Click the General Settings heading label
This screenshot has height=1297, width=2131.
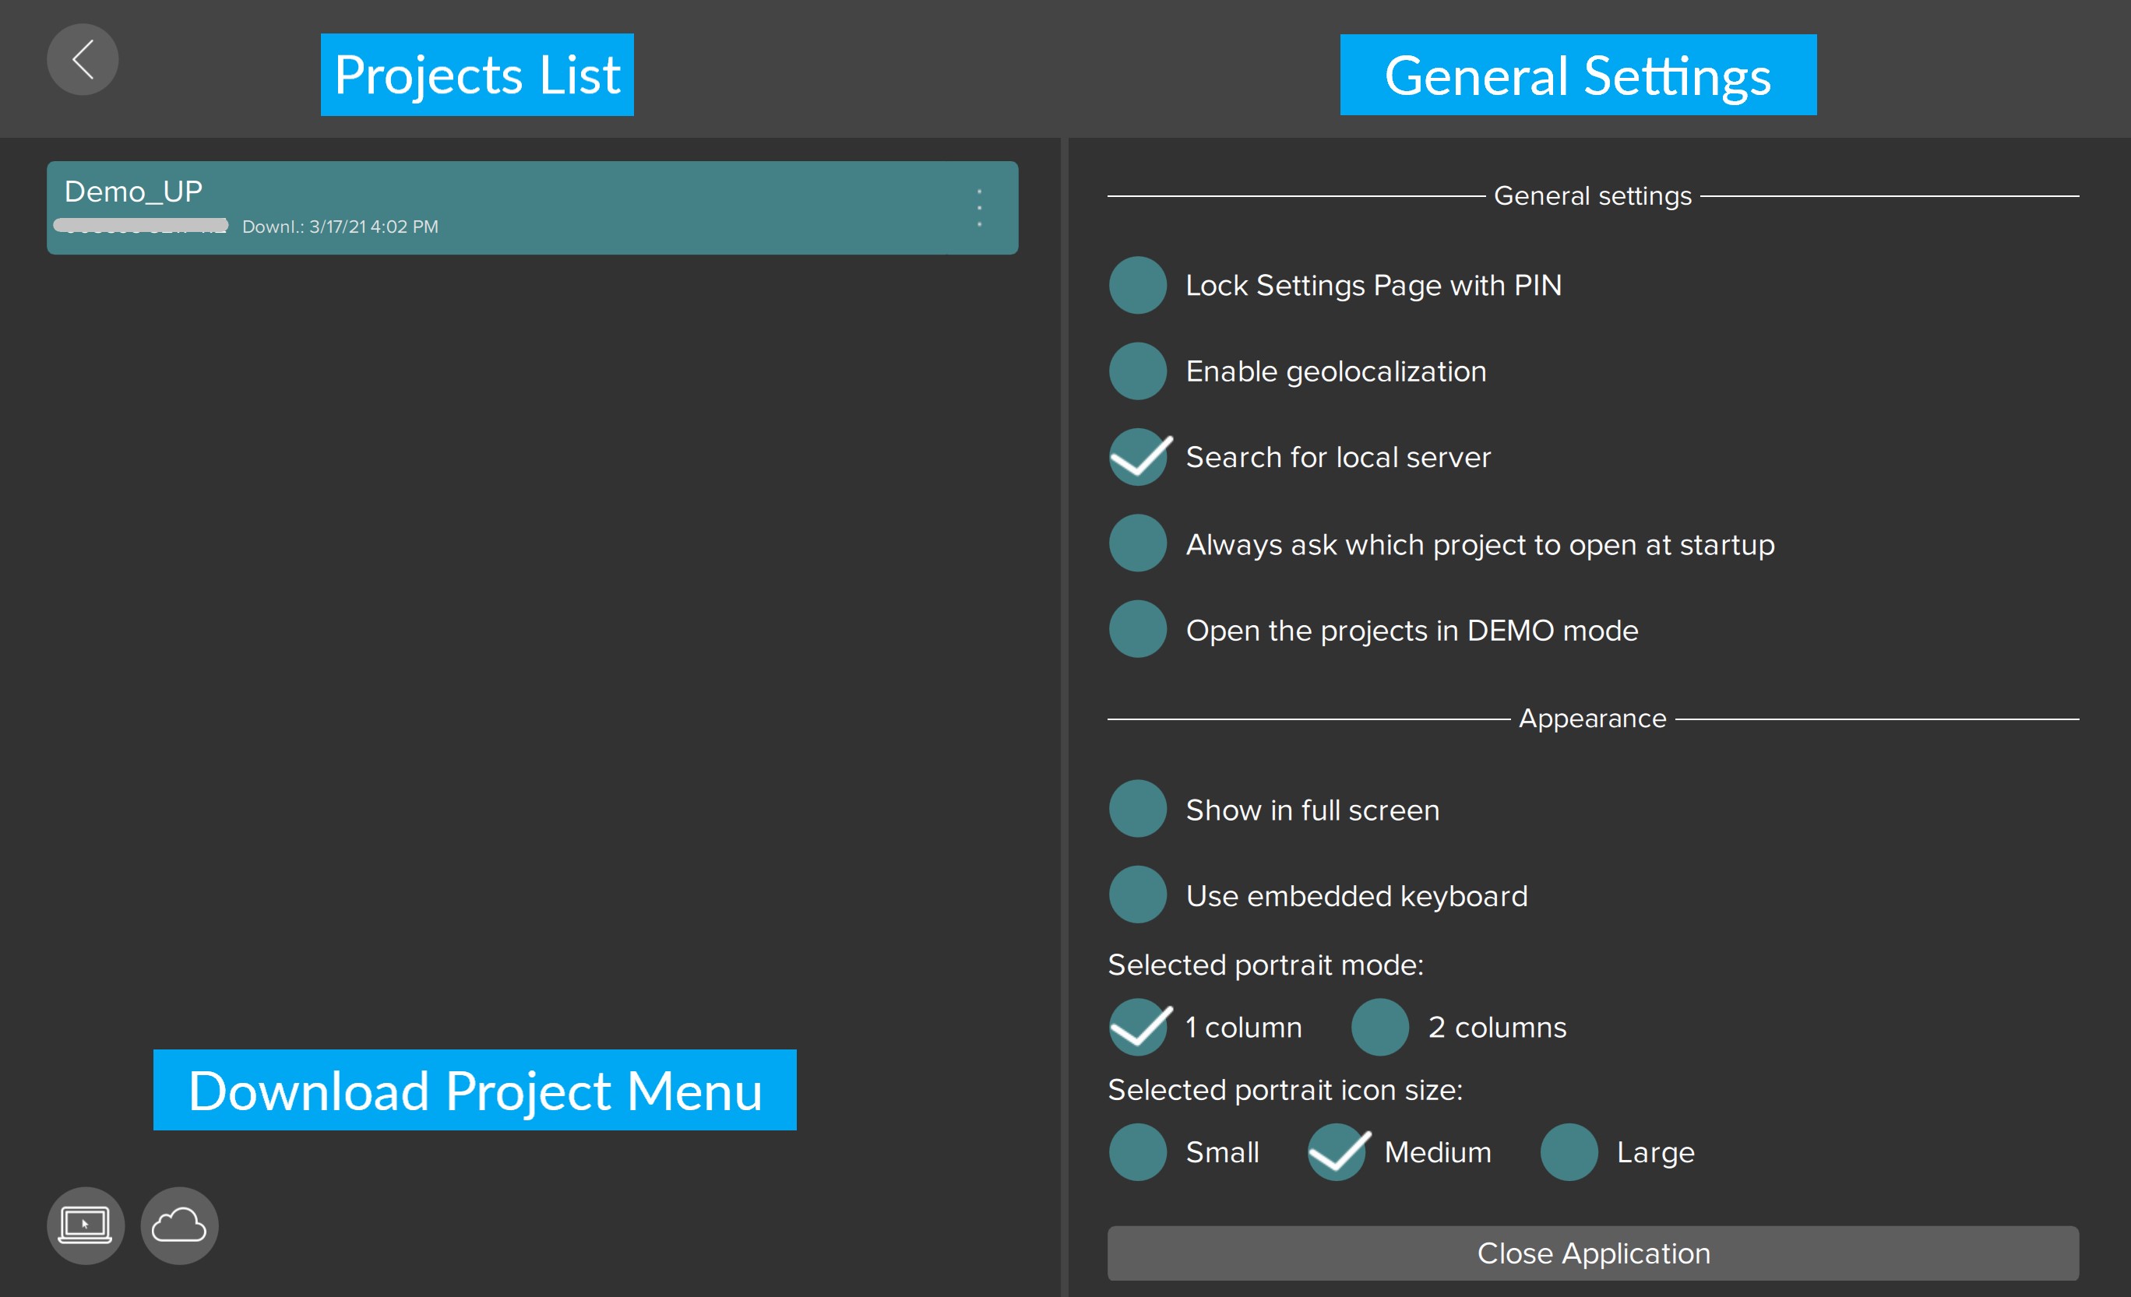tap(1577, 76)
